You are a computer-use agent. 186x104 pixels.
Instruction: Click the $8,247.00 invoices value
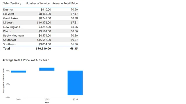(x=45, y=18)
